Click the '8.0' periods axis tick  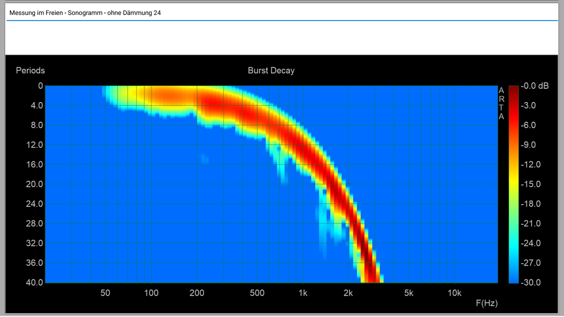pyautogui.click(x=37, y=125)
